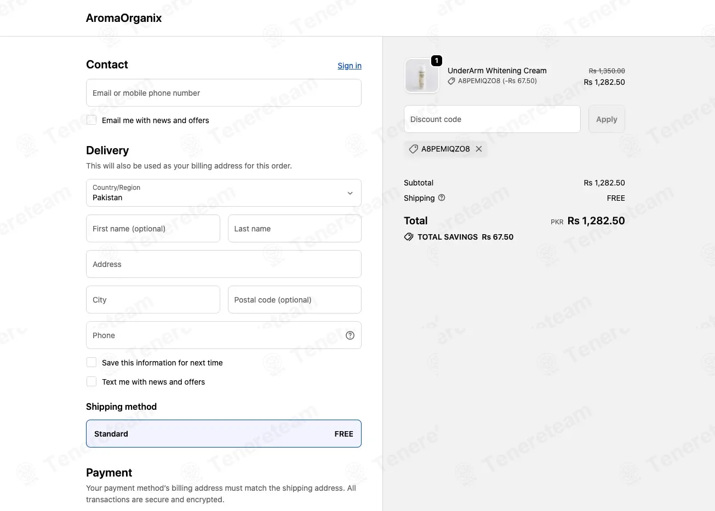Focus the Email or mobile phone number field
715x511 pixels.
coord(224,92)
